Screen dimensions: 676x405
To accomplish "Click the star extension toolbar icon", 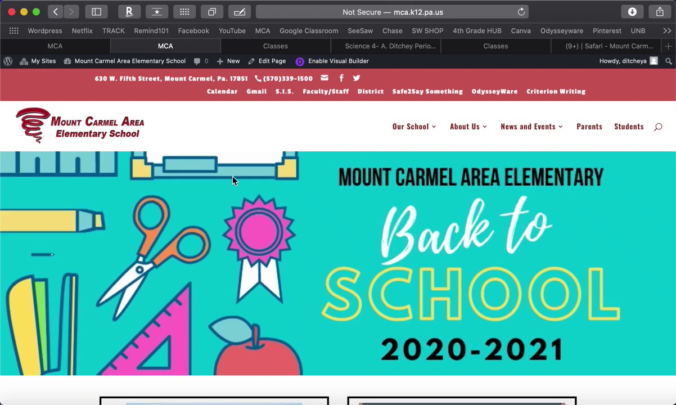I will [157, 12].
